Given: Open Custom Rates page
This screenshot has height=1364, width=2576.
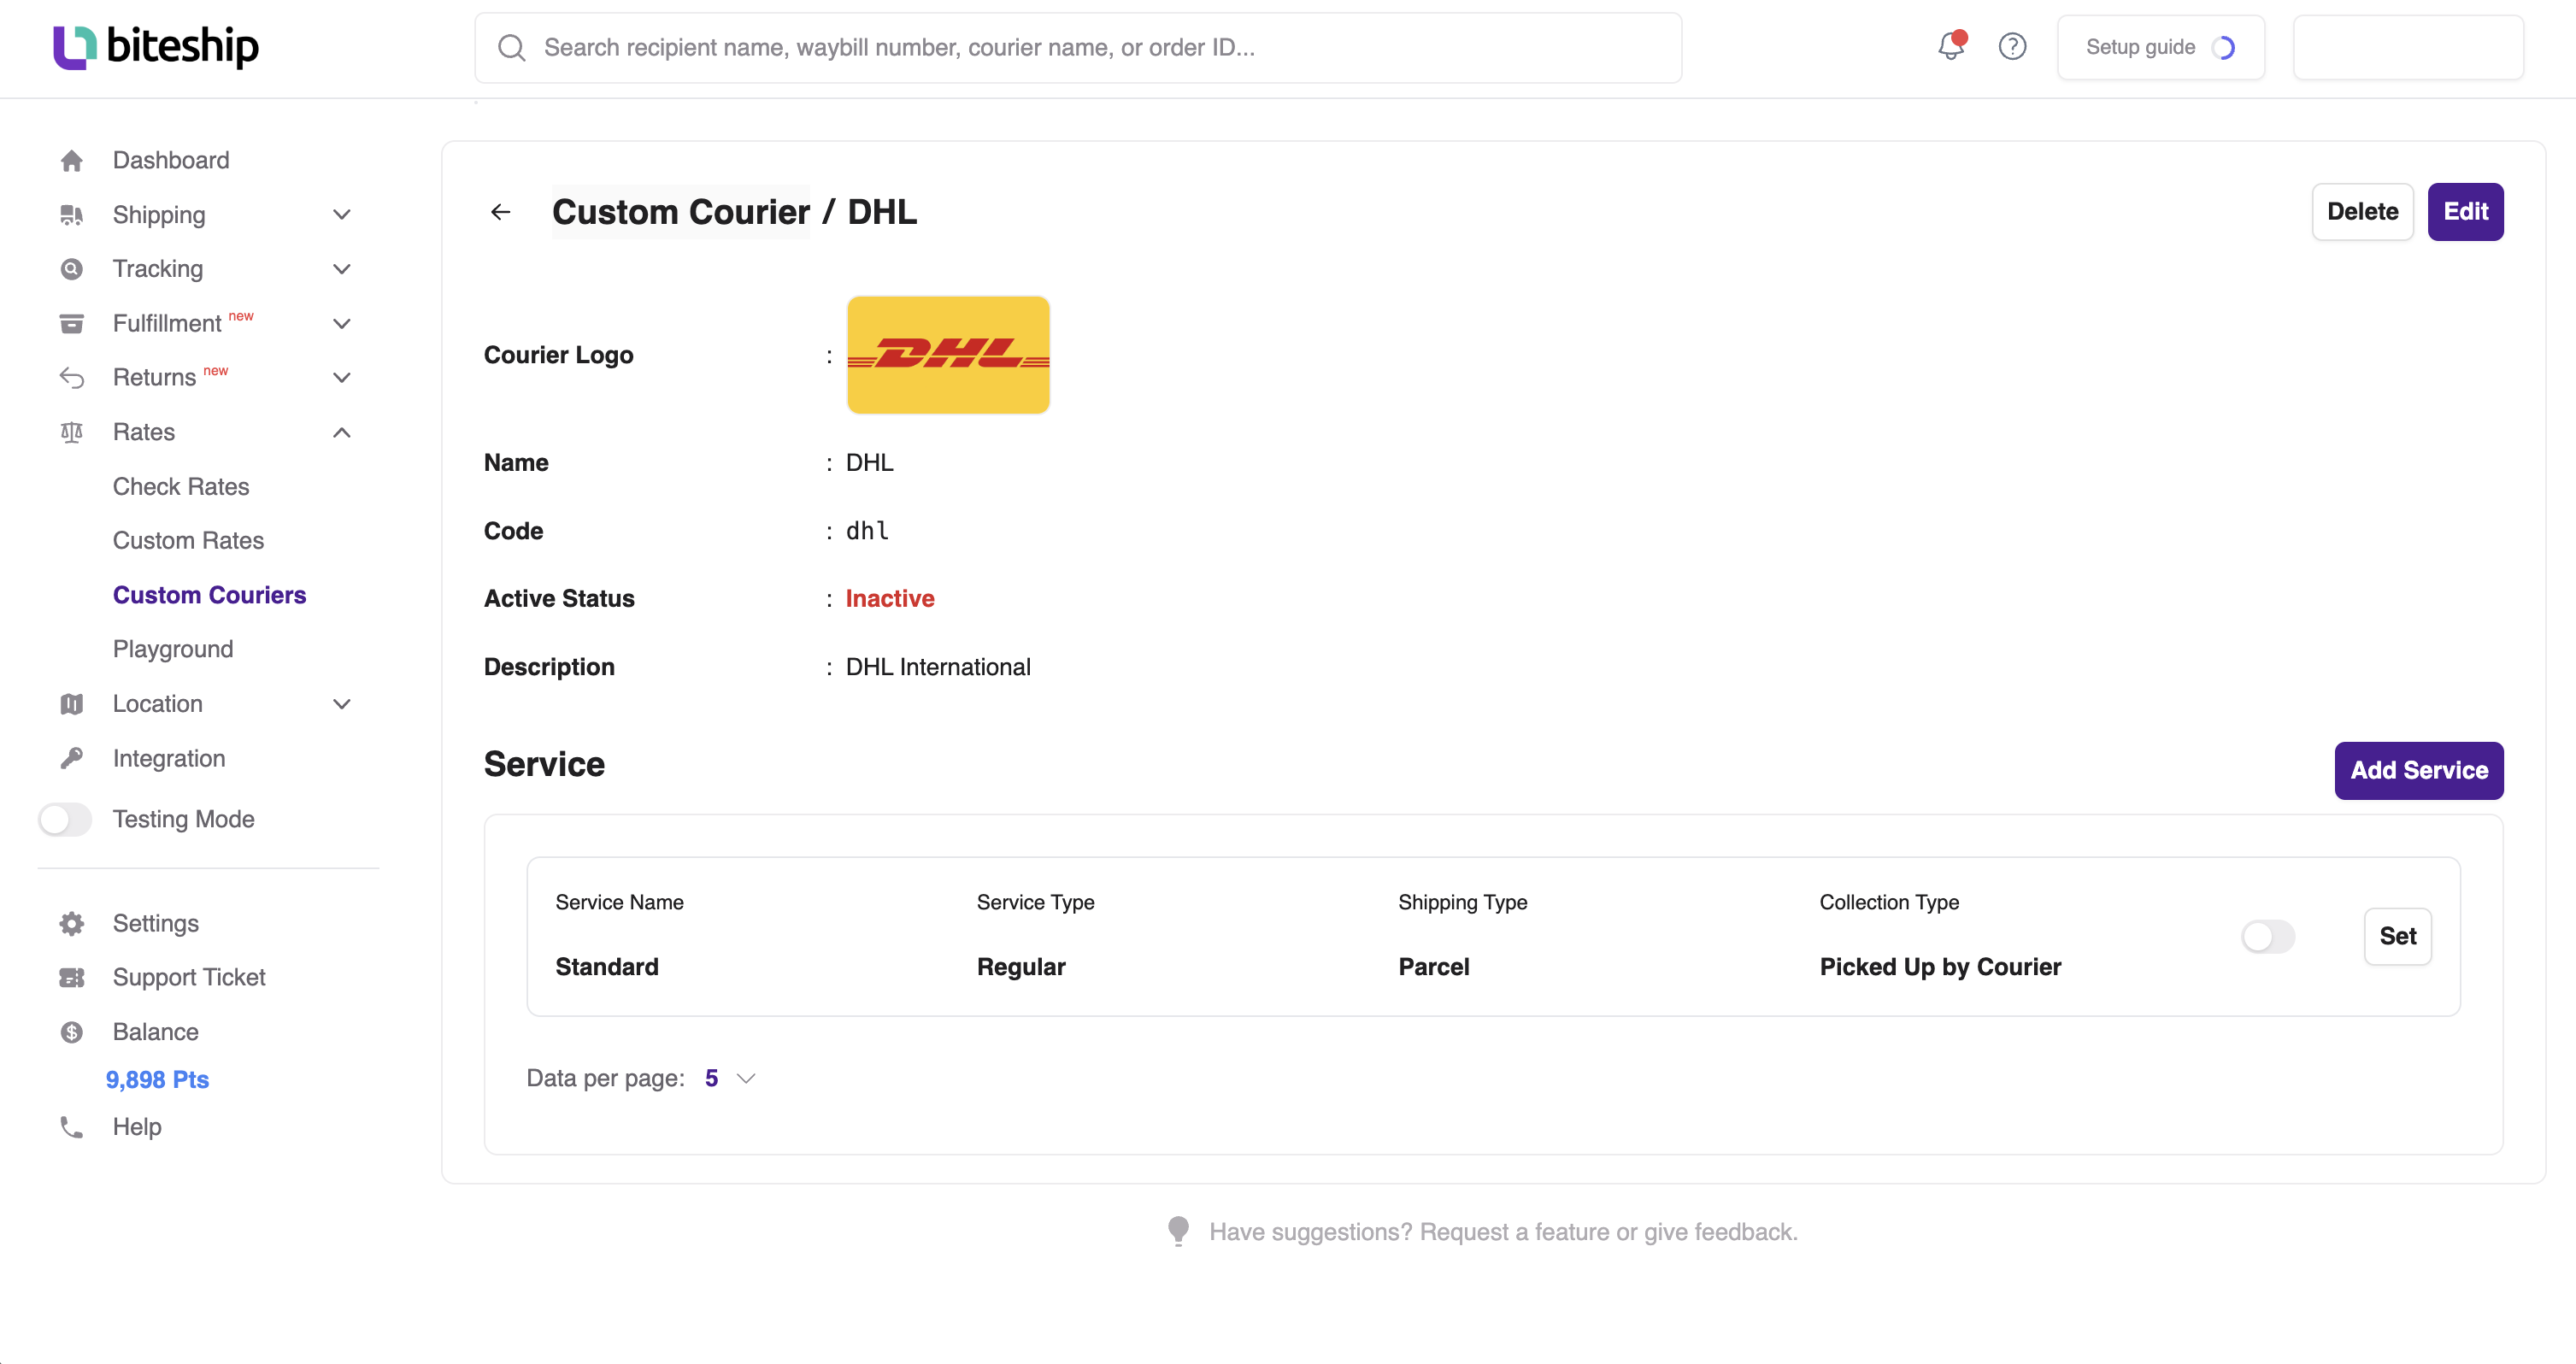Looking at the screenshot, I should (x=188, y=541).
